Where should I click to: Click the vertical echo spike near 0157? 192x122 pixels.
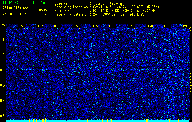coord(132,70)
